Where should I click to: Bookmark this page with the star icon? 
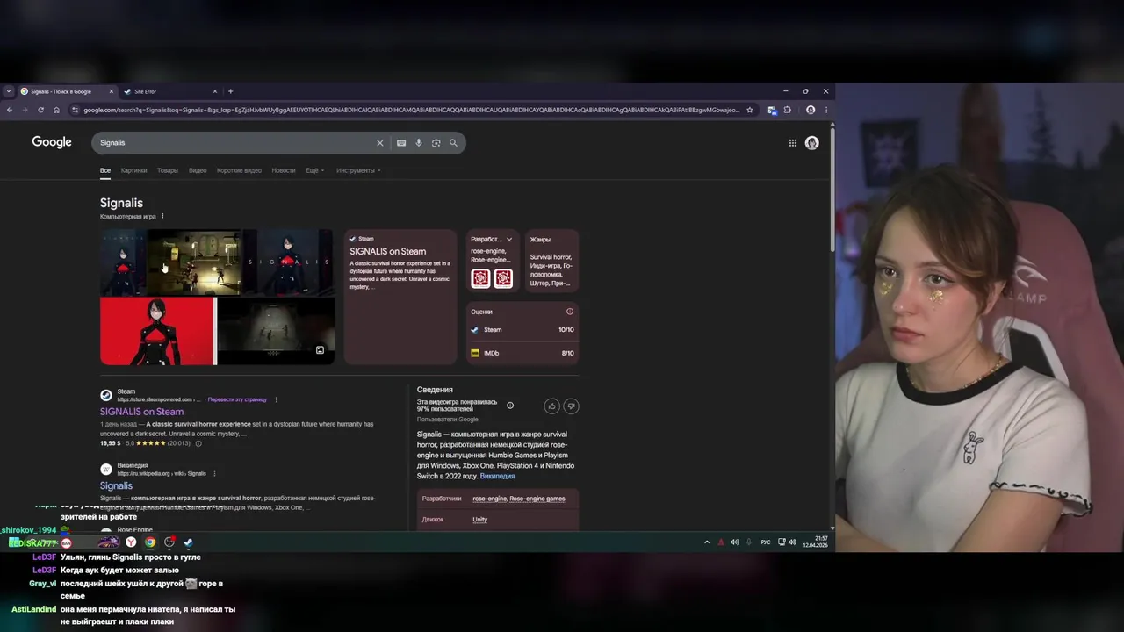(x=750, y=110)
